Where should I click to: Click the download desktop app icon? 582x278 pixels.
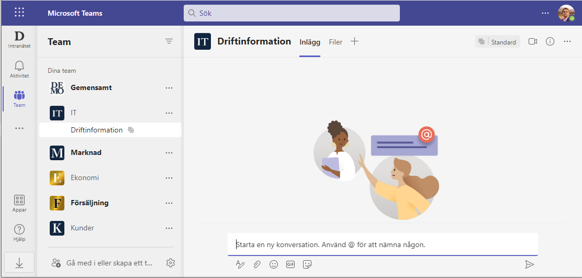[x=19, y=263]
